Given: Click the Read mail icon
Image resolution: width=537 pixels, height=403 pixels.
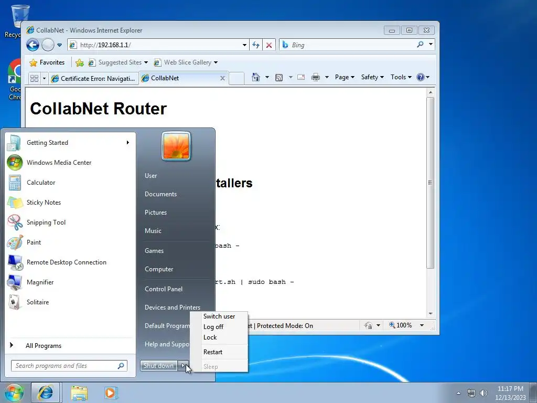Looking at the screenshot, I should (301, 77).
